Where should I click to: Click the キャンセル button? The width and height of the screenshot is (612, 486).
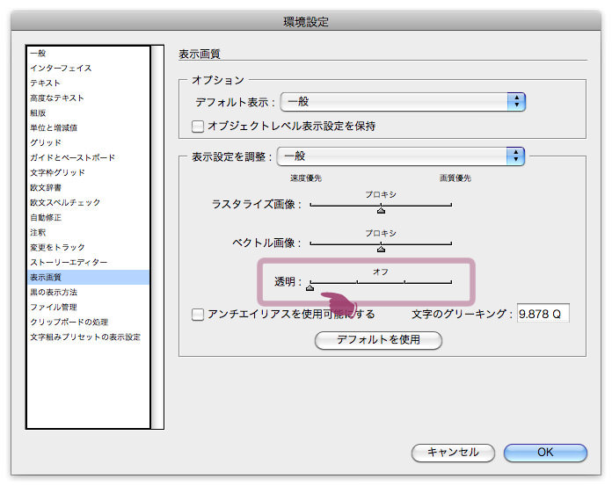tap(453, 453)
